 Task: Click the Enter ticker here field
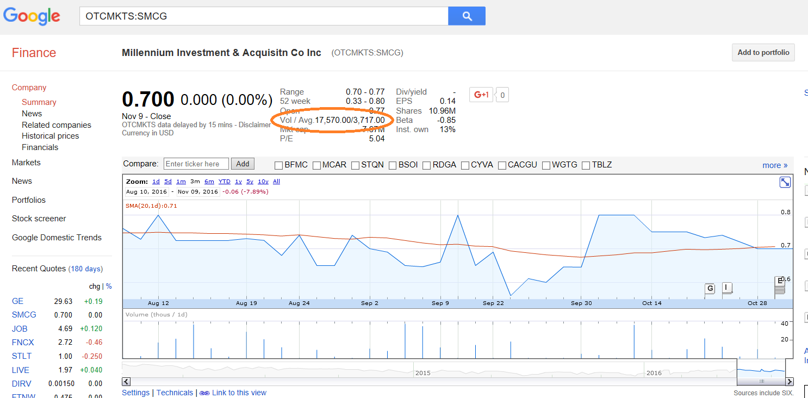click(x=196, y=164)
